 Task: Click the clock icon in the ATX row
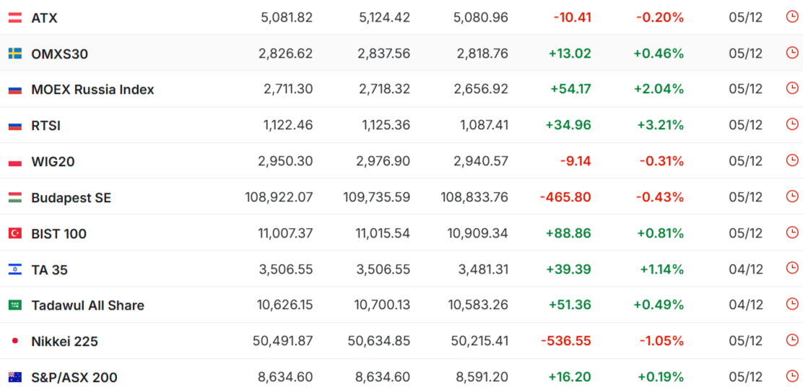[x=792, y=17]
